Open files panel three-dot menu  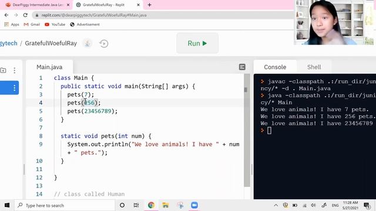[x=15, y=70]
